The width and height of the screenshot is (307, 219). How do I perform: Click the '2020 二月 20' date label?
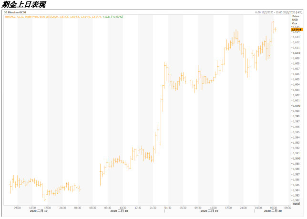pyautogui.click(x=273, y=211)
